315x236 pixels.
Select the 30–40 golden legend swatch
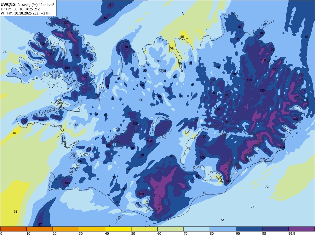(92, 229)
